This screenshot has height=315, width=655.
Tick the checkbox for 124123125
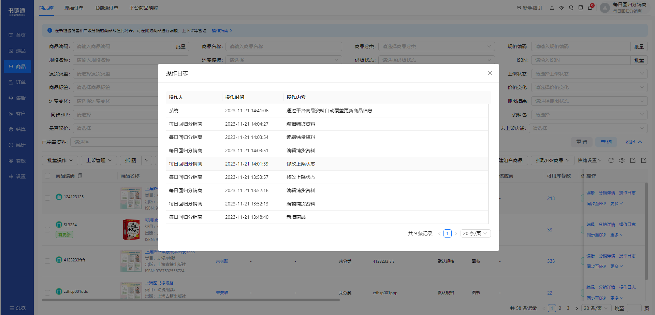point(47,198)
